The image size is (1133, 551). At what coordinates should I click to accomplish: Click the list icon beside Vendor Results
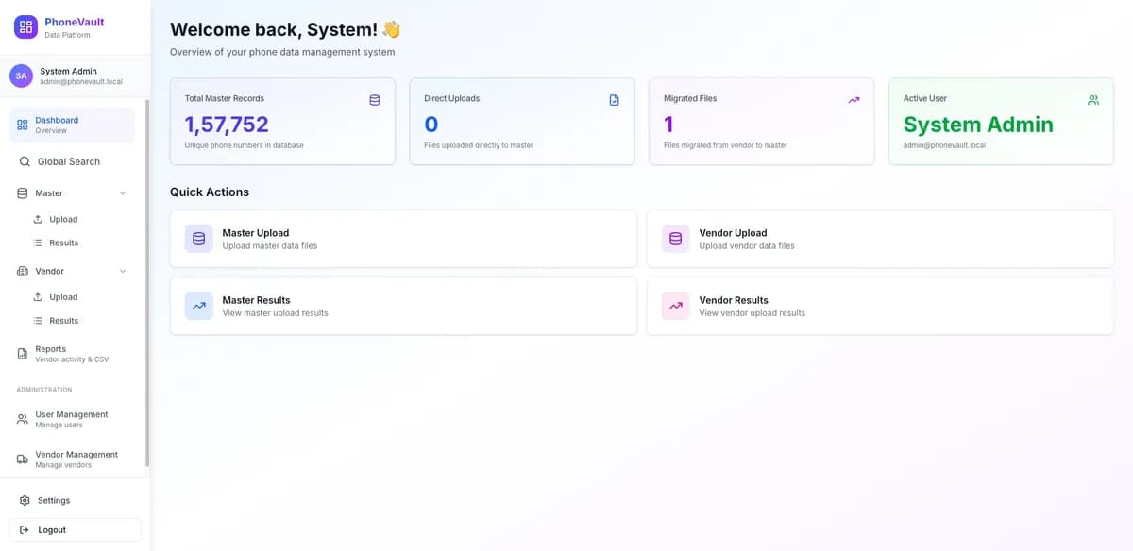pos(38,321)
